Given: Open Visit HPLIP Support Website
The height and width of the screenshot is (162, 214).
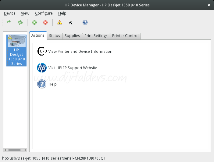Looking at the screenshot, I should click(73, 68).
